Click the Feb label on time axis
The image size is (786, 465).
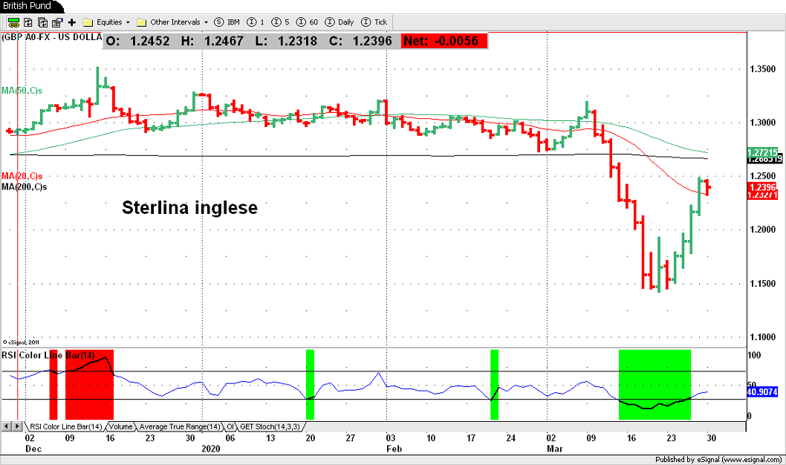pos(394,449)
